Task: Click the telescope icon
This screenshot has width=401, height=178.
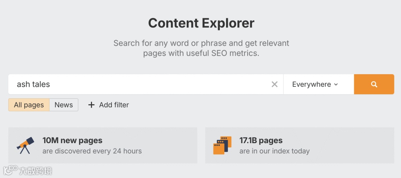Action: point(26,145)
